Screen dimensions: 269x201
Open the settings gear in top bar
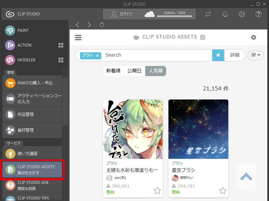(x=242, y=14)
